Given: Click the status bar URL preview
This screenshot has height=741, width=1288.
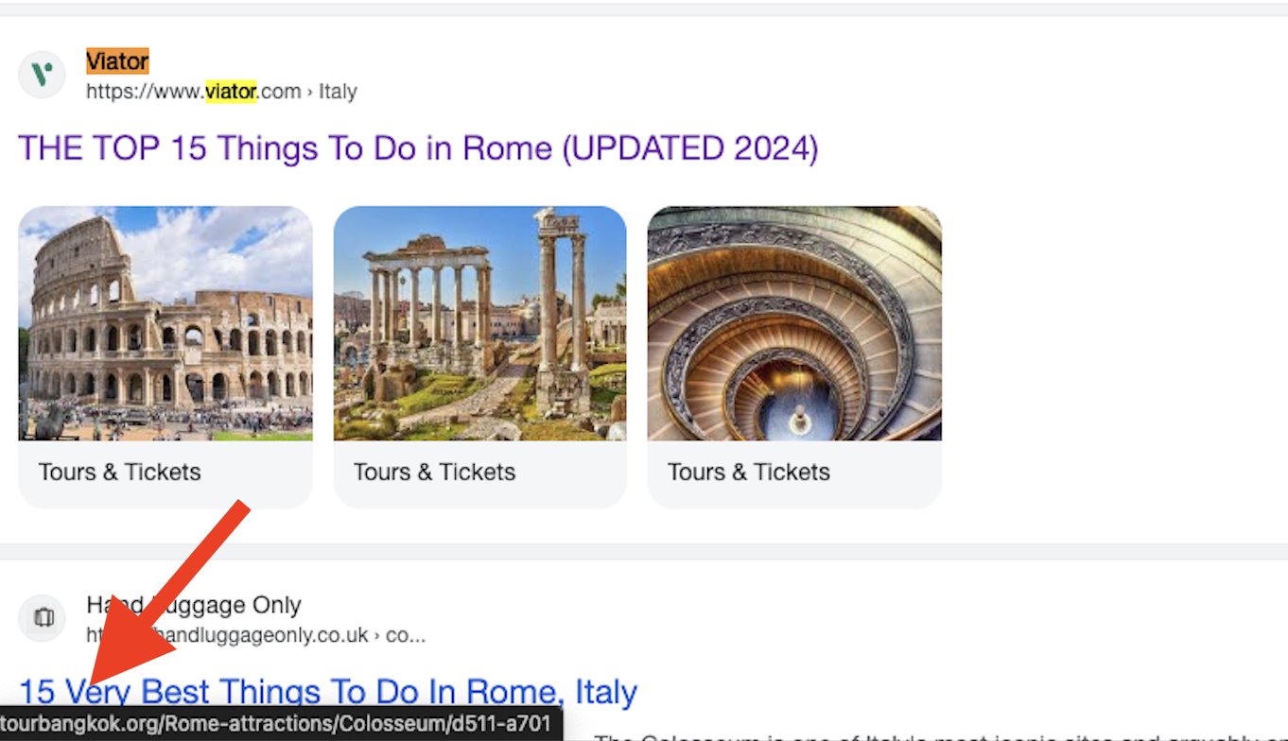Looking at the screenshot, I should (x=280, y=725).
